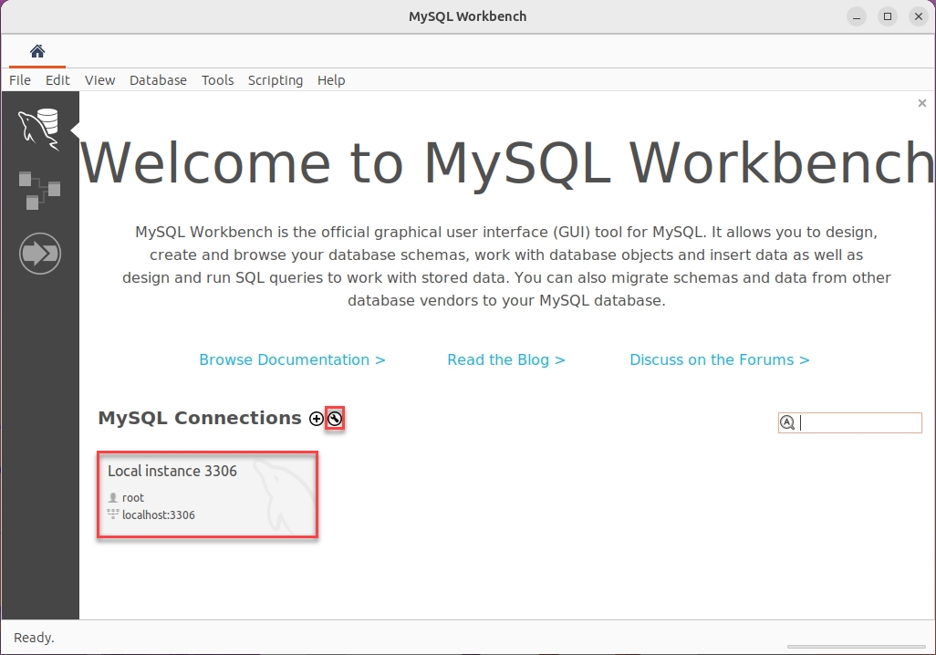Close the welcome message panel

pyautogui.click(x=922, y=104)
